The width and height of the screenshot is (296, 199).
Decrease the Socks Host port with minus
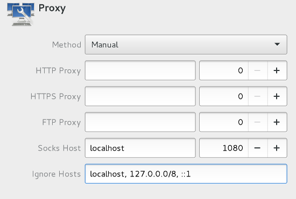point(257,148)
